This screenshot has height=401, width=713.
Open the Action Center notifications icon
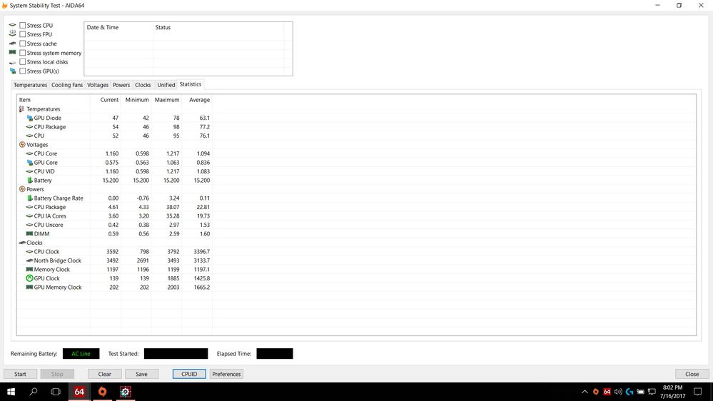pyautogui.click(x=697, y=392)
